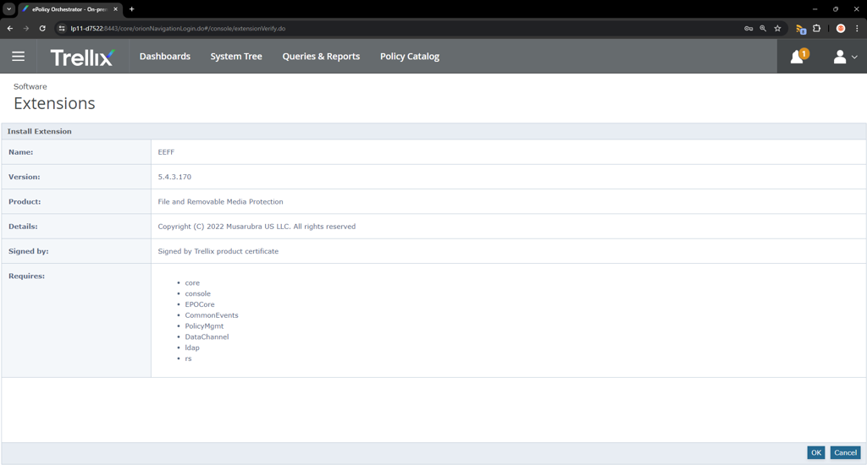Screen dimensions: 867x465
Task: Navigate to Policy Catalog
Action: pos(410,57)
